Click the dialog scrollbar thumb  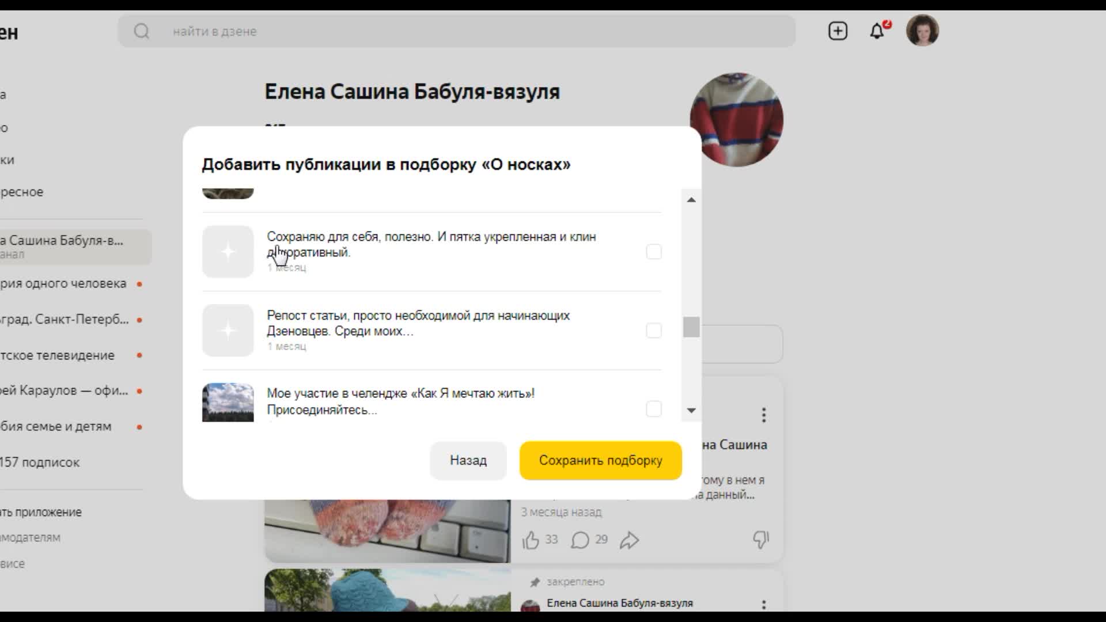click(691, 327)
